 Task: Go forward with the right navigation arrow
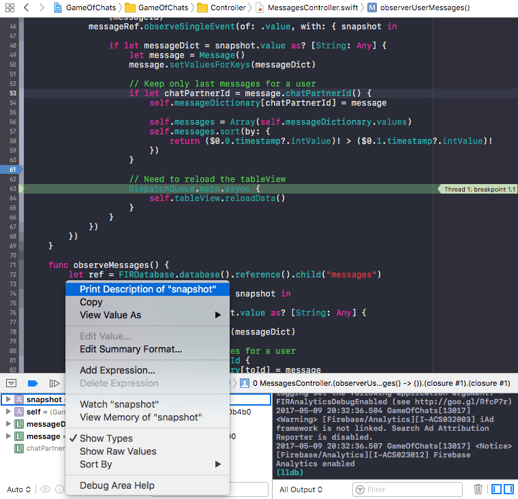point(42,7)
